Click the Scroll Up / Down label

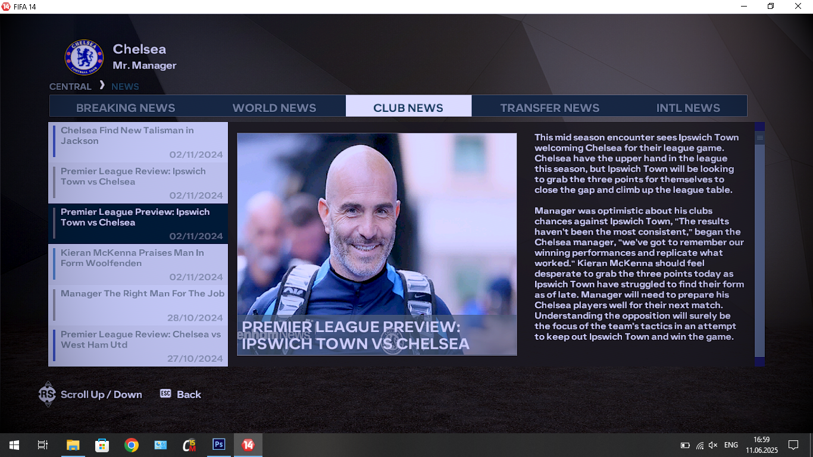pyautogui.click(x=101, y=394)
